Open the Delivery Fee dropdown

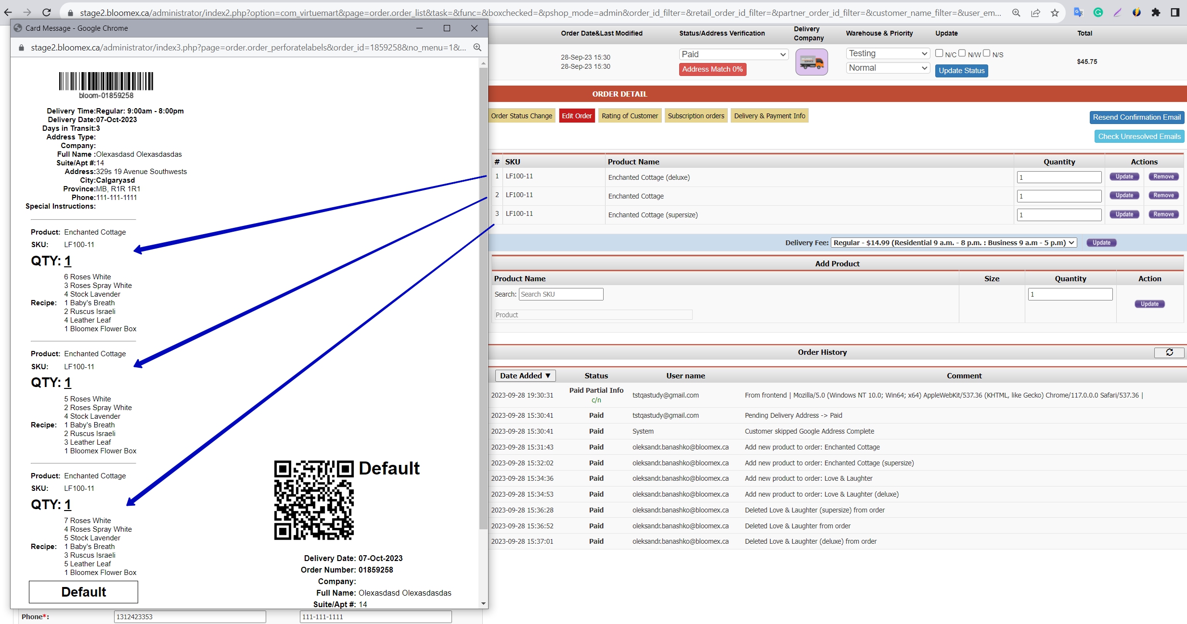tap(954, 243)
